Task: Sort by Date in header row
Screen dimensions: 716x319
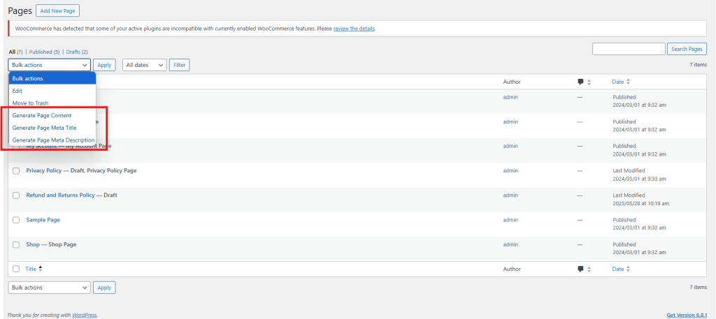Action: tap(621, 82)
